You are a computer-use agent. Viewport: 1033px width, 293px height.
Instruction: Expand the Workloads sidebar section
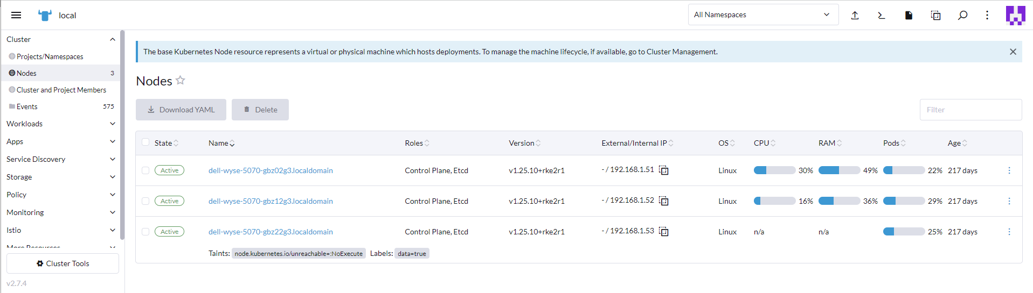point(60,124)
